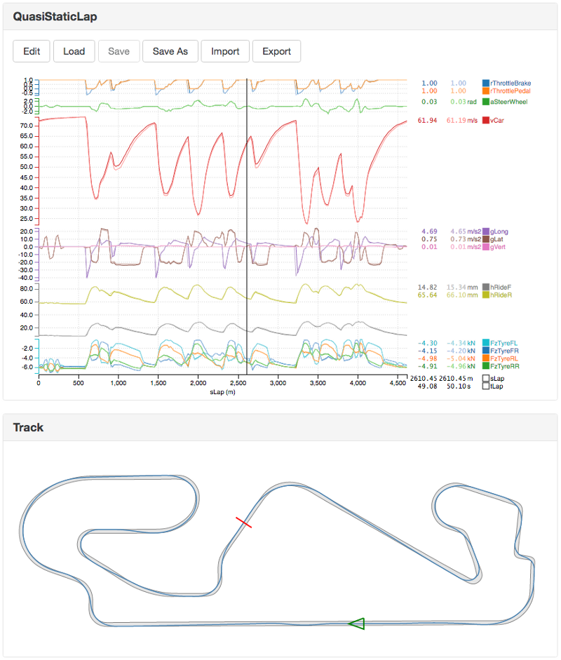Check the tLap checkbox
The width and height of the screenshot is (561, 660).
click(486, 386)
